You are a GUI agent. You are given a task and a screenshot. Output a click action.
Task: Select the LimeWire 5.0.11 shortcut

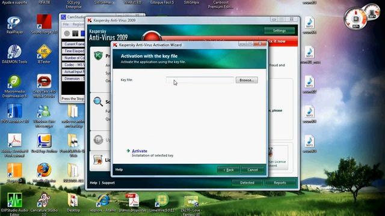click(162, 203)
